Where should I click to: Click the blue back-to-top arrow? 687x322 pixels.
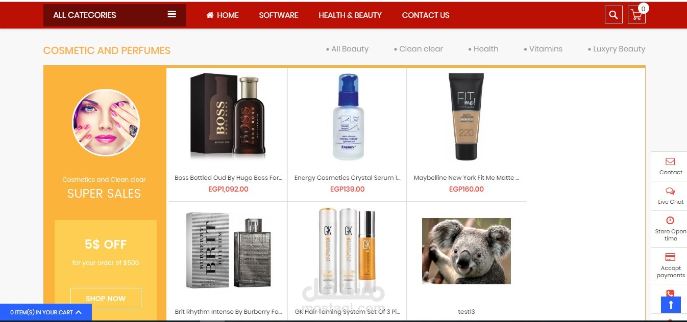[x=671, y=305]
